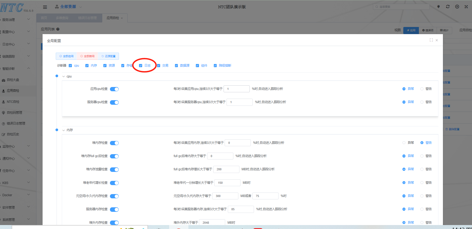Screen dimensions: 472x229
Task: Toggle the 堆内存检查 switch
Action: point(114,143)
